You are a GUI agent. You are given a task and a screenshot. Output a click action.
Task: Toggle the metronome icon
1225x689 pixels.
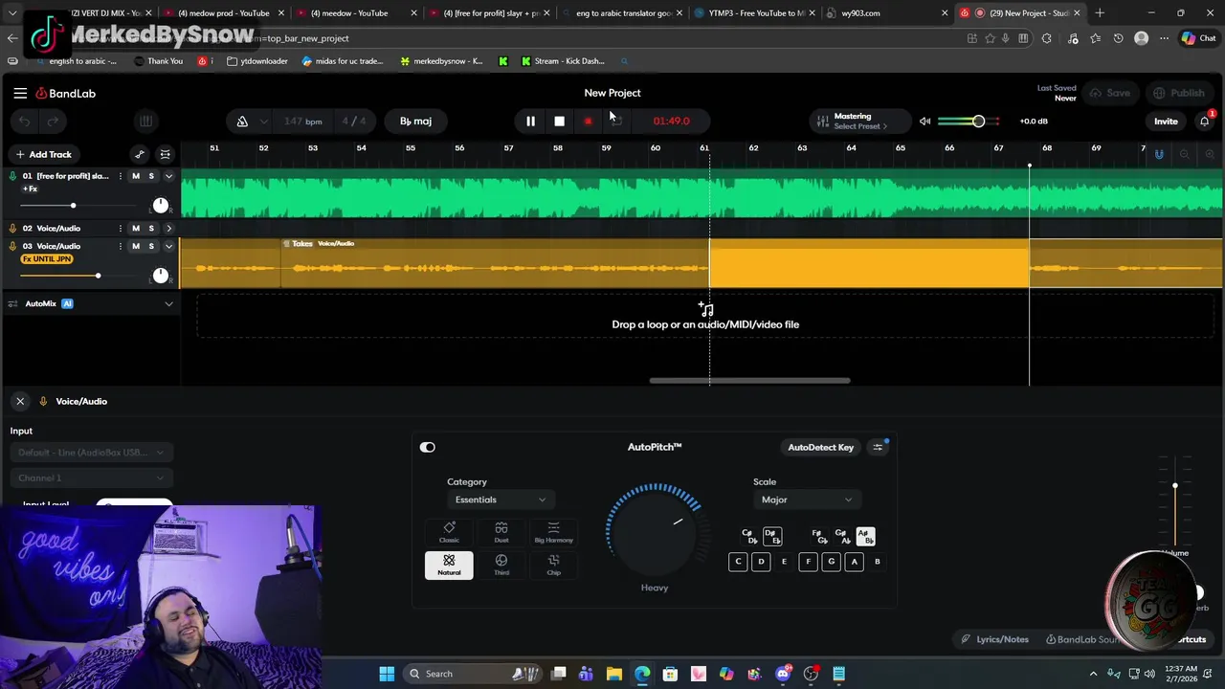click(242, 122)
